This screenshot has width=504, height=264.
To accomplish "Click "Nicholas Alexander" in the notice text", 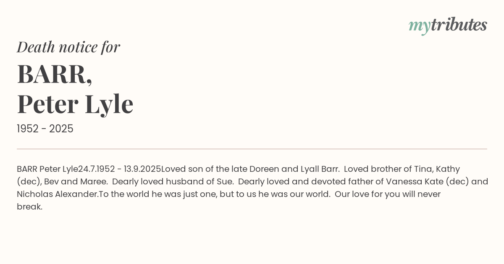I will pyautogui.click(x=58, y=194).
